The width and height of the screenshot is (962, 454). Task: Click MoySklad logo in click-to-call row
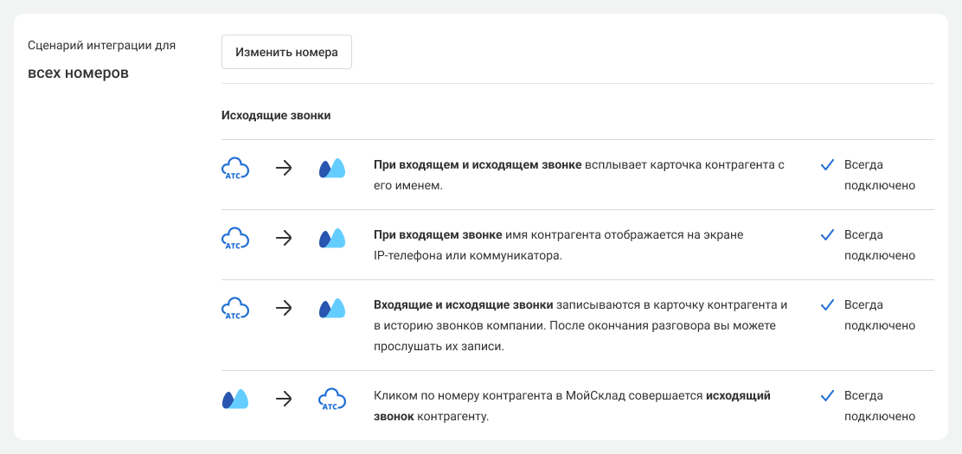[x=235, y=399]
